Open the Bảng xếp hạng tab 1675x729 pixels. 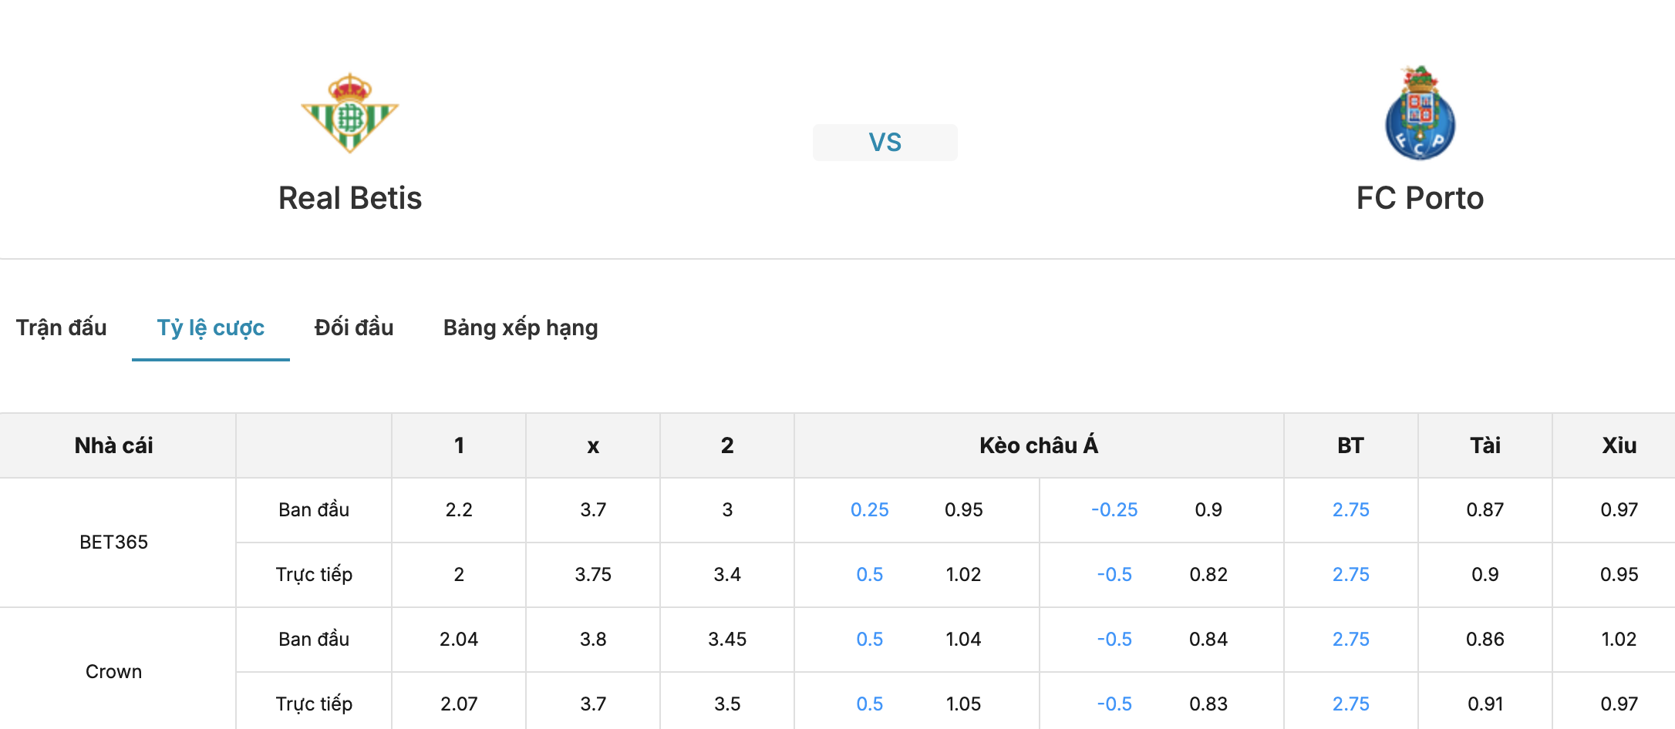coord(521,328)
